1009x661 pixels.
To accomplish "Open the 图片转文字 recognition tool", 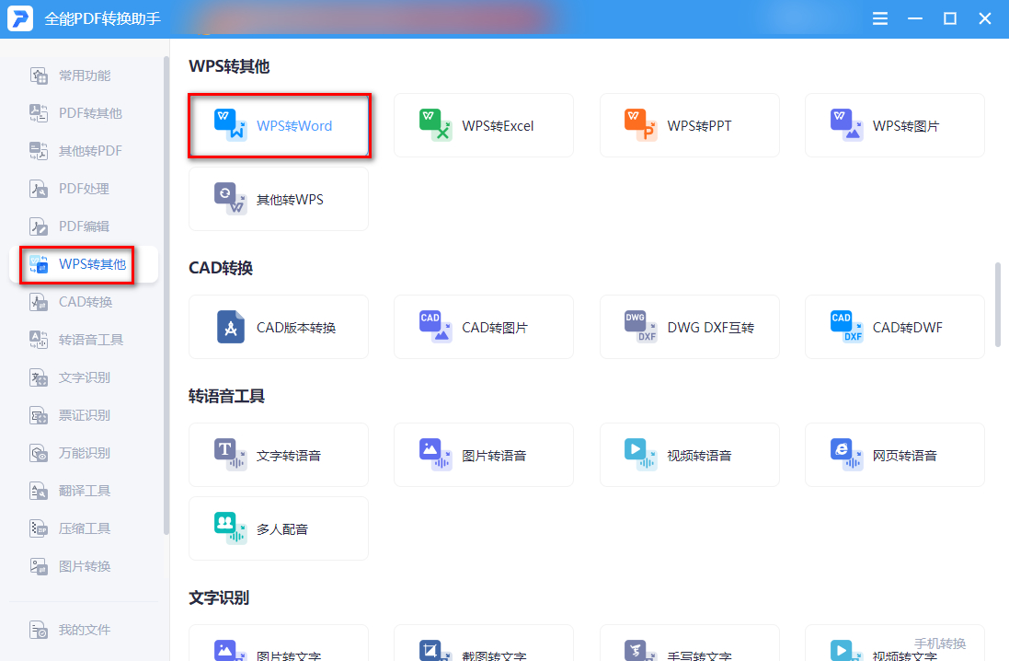I will [279, 649].
